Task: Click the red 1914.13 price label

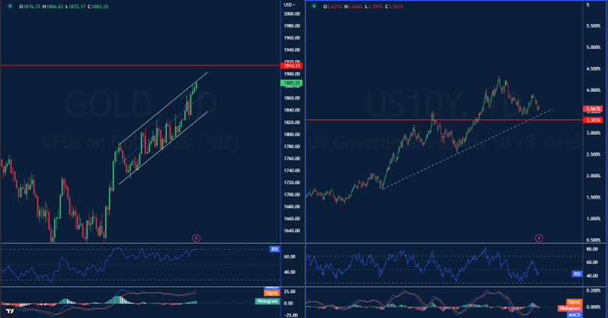Action: click(292, 66)
